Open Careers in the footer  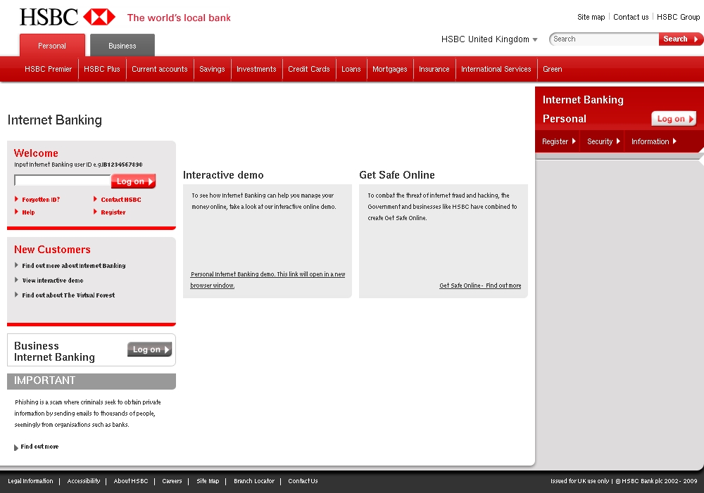click(x=172, y=481)
